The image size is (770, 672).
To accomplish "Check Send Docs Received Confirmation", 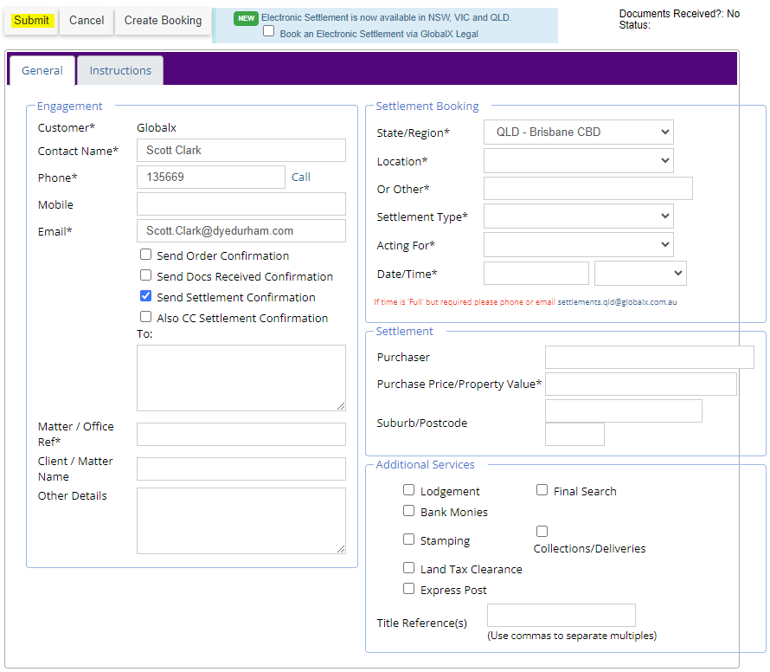I will [x=146, y=275].
